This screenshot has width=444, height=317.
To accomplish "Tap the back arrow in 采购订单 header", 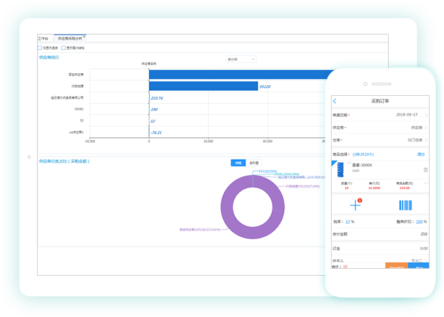I will (335, 101).
